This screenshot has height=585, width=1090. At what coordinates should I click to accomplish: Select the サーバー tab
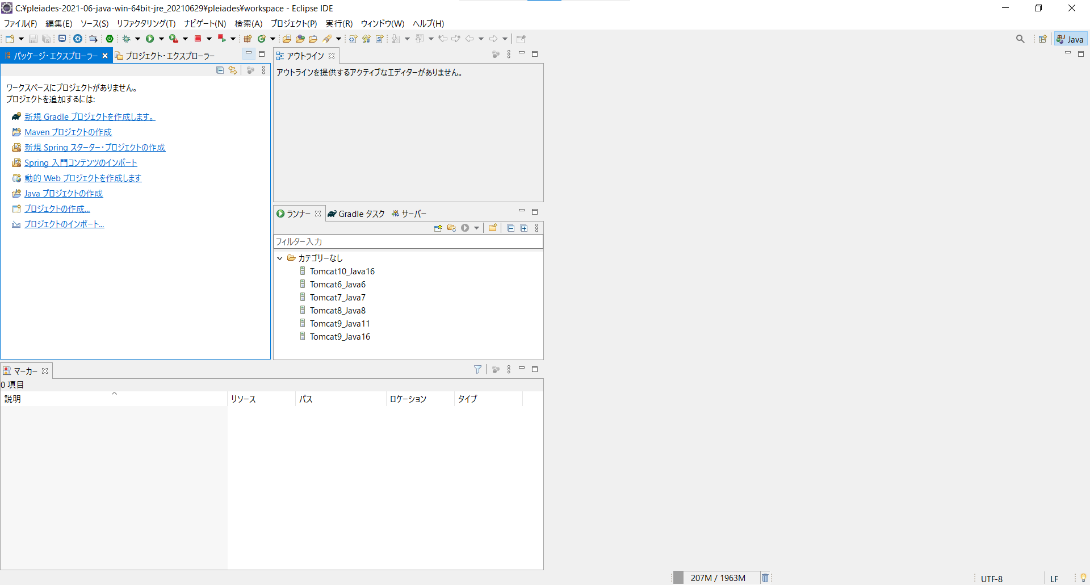click(409, 214)
